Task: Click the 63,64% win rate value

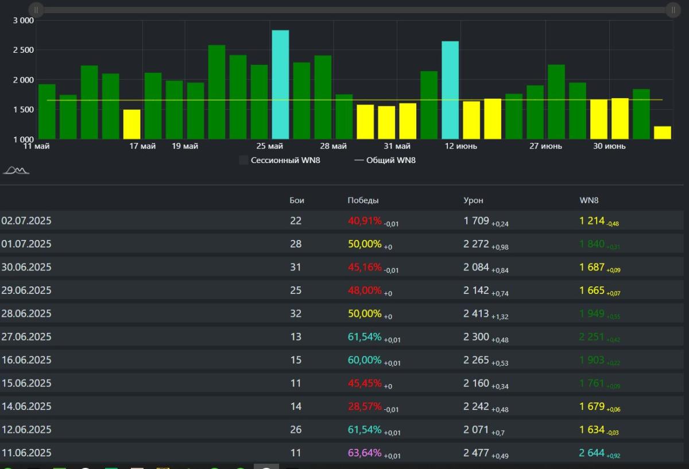Action: pos(365,453)
